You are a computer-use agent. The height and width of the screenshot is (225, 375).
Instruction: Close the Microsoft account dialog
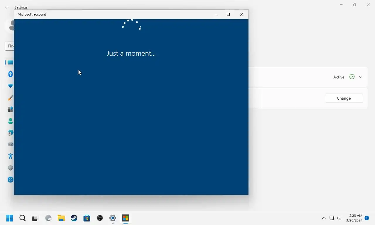tap(242, 14)
